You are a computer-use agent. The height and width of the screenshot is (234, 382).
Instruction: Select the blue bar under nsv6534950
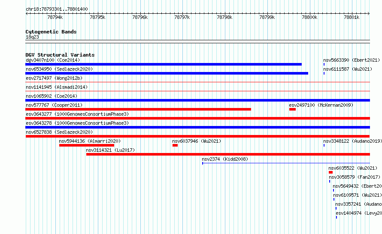[x=167, y=73]
